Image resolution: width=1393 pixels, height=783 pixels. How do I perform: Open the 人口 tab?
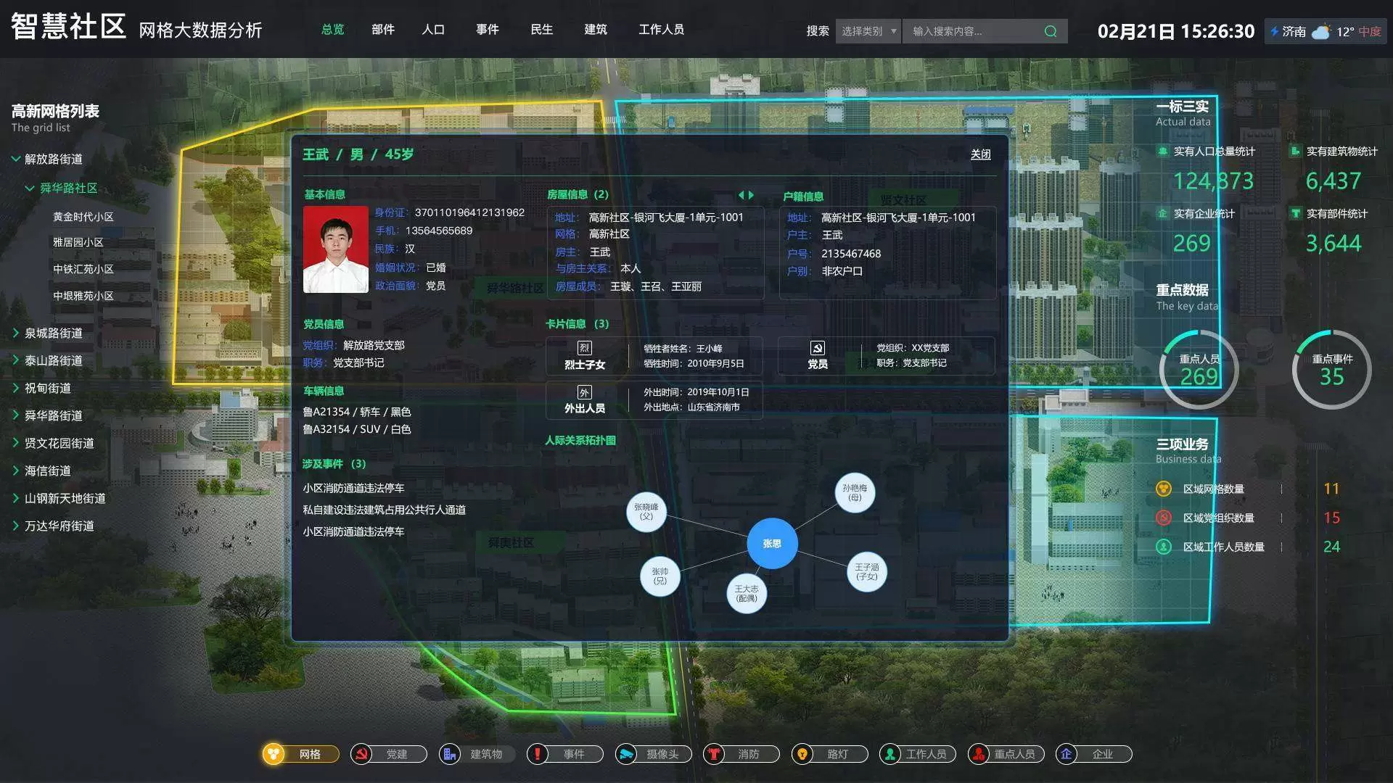(433, 30)
